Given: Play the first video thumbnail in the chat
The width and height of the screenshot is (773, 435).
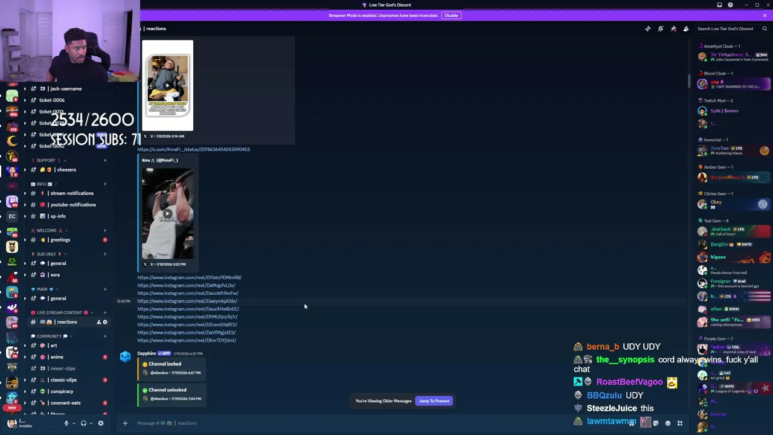Looking at the screenshot, I should (x=167, y=85).
